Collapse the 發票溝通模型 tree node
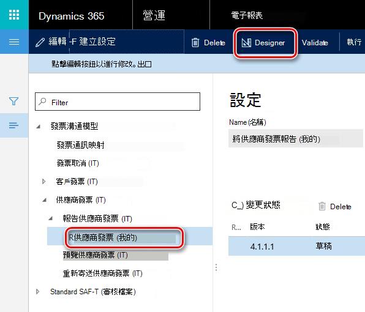The height and width of the screenshot is (312, 365). point(39,127)
